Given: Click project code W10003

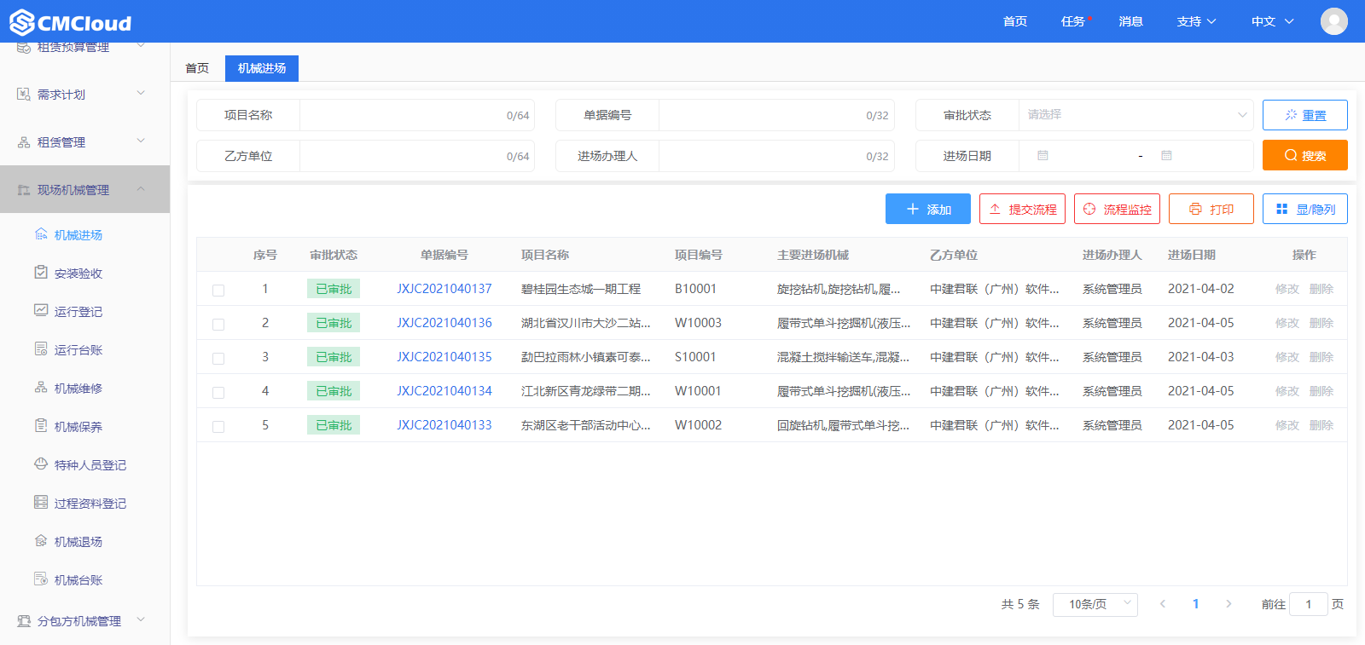Looking at the screenshot, I should pyautogui.click(x=698, y=323).
